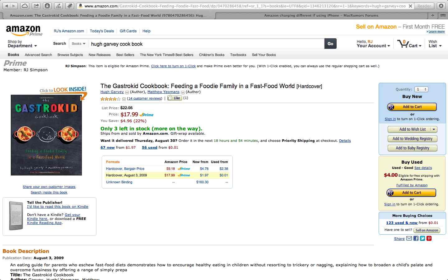The width and height of the screenshot is (448, 280).
Task: Click the Fulfilled by Amazon link
Action: (412, 185)
